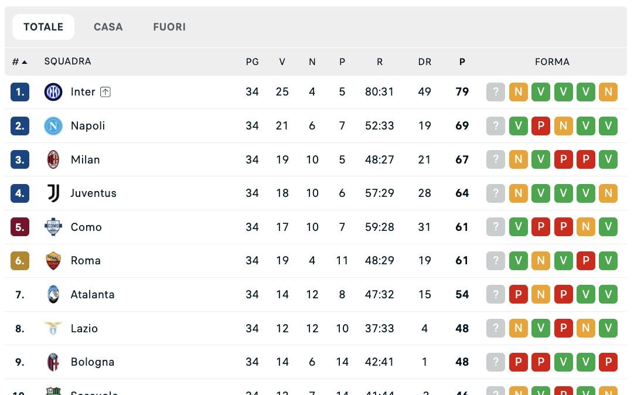Click the Milan club crest
This screenshot has height=395, width=634.
click(x=53, y=159)
